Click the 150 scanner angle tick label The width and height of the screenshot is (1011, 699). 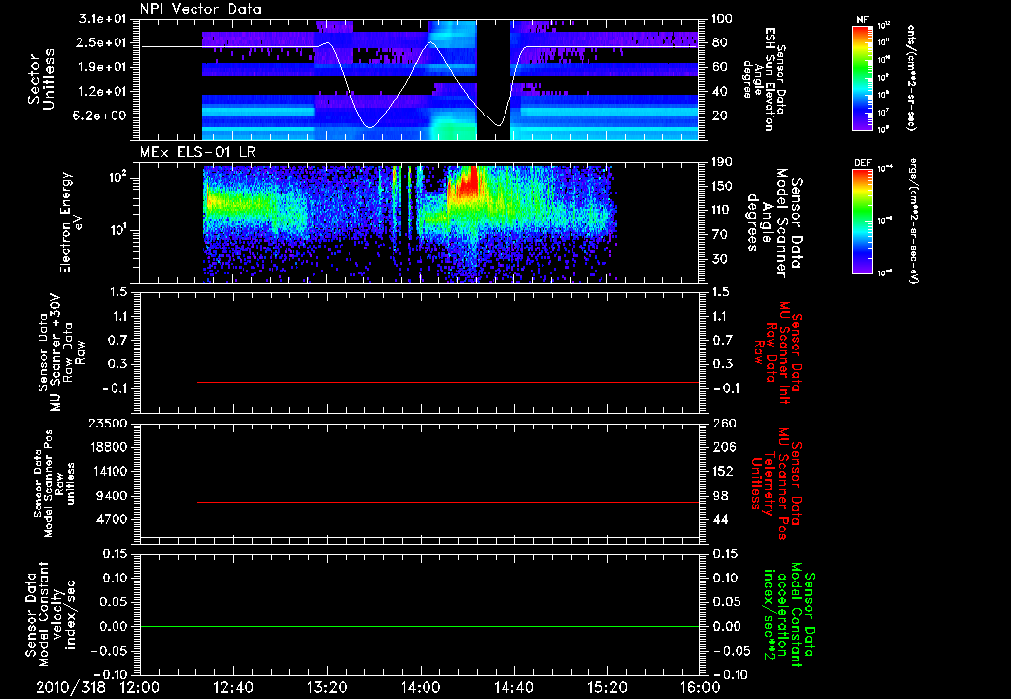click(x=722, y=187)
